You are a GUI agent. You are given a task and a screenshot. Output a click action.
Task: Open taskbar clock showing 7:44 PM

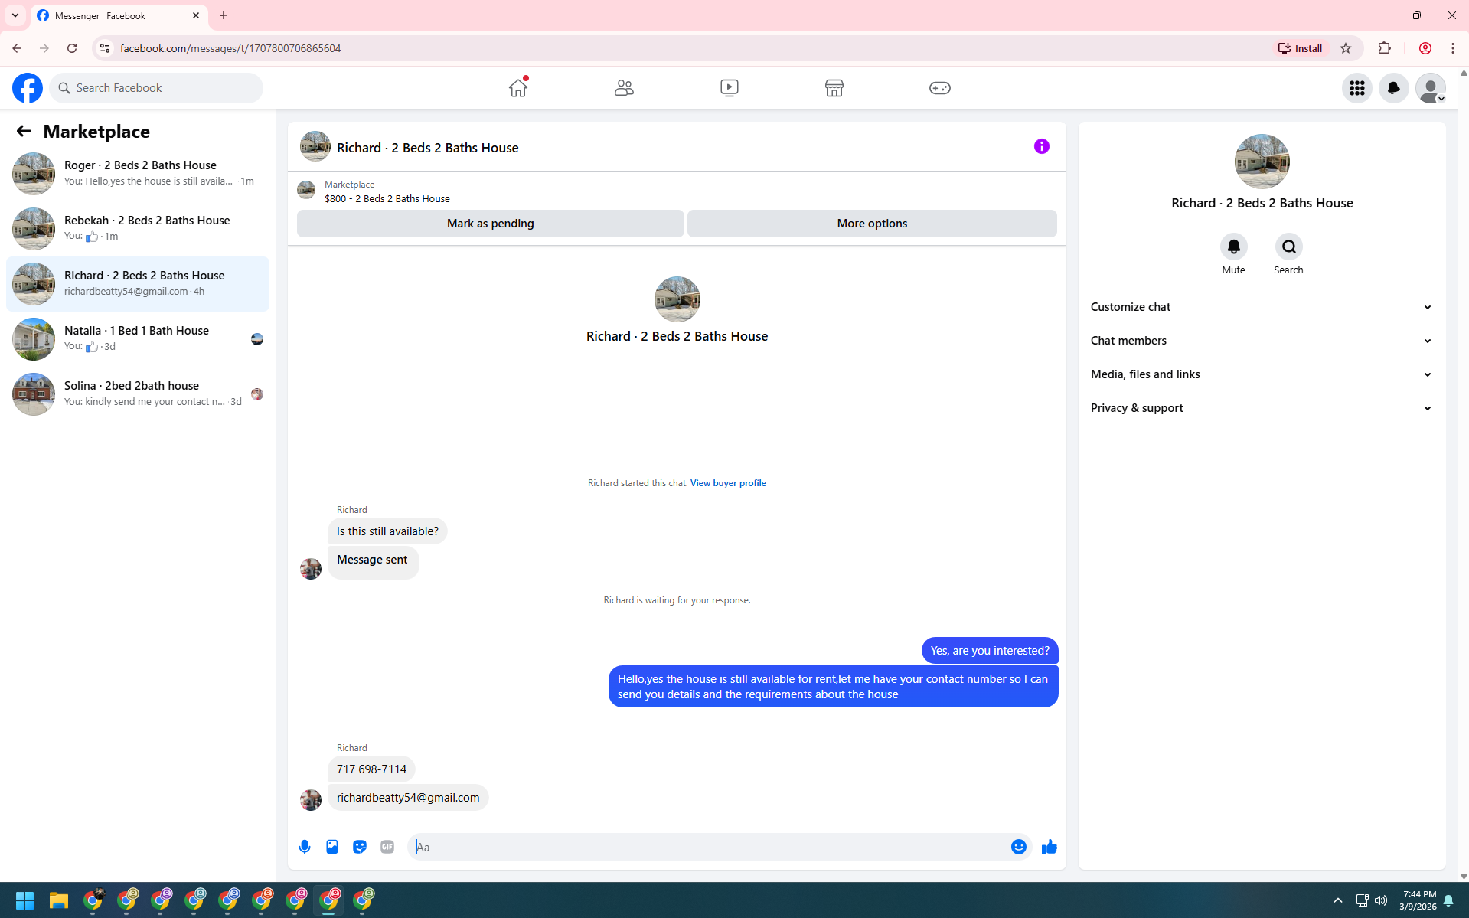point(1418,900)
